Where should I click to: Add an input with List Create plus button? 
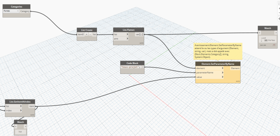[87, 34]
